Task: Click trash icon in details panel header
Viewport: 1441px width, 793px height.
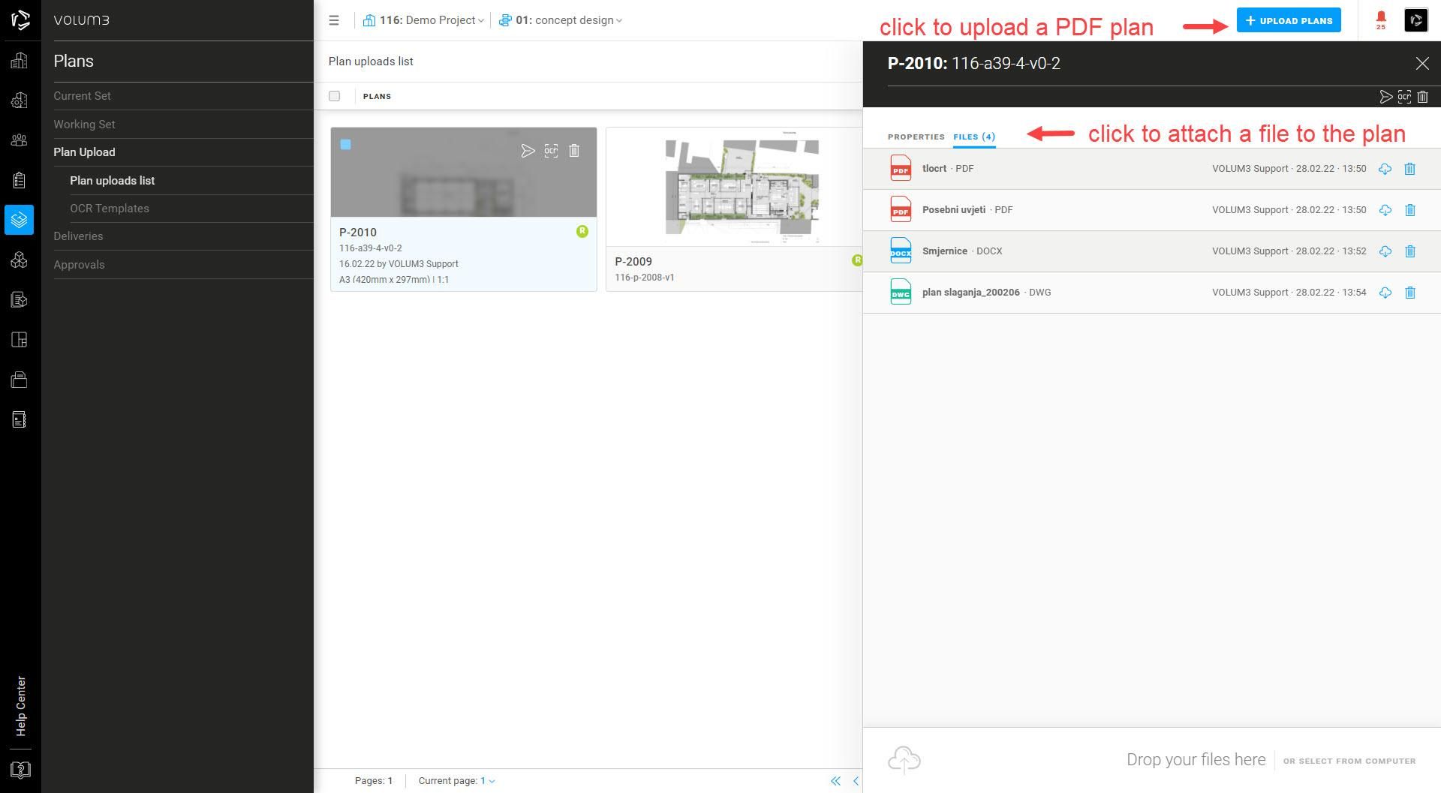Action: [x=1422, y=97]
